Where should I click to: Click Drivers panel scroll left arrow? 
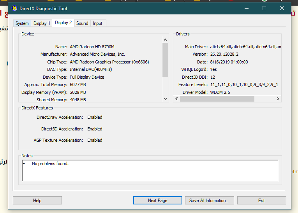pos(176,99)
